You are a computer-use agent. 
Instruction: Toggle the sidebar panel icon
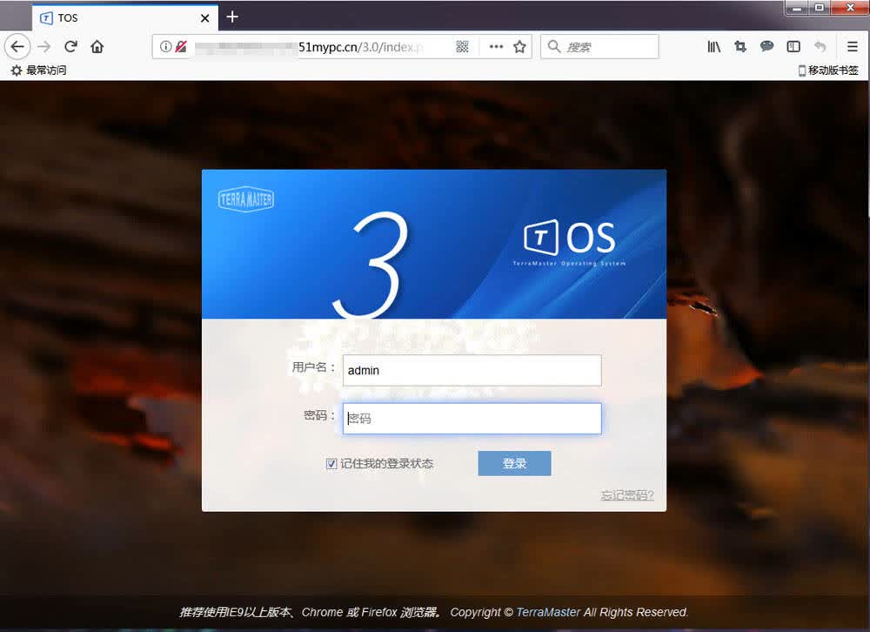(x=793, y=47)
